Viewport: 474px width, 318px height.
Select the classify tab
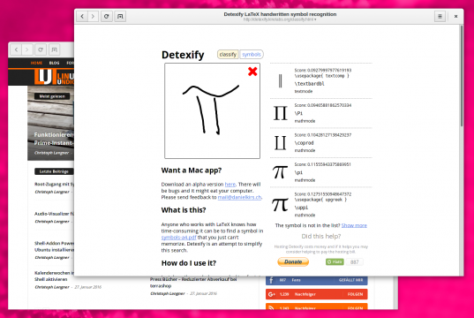click(x=228, y=55)
